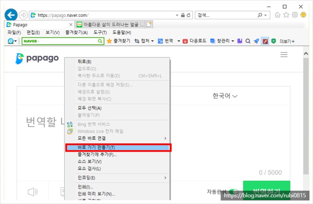Open search provider dropdown arrow
Image resolution: width=313 pixels, height=204 pixels.
(266, 15)
